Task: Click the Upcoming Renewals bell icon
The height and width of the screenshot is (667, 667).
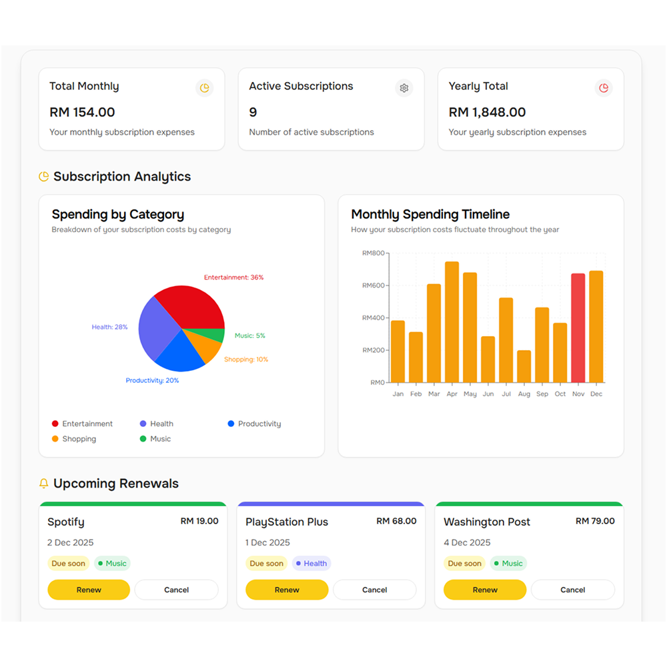Action: click(x=43, y=483)
